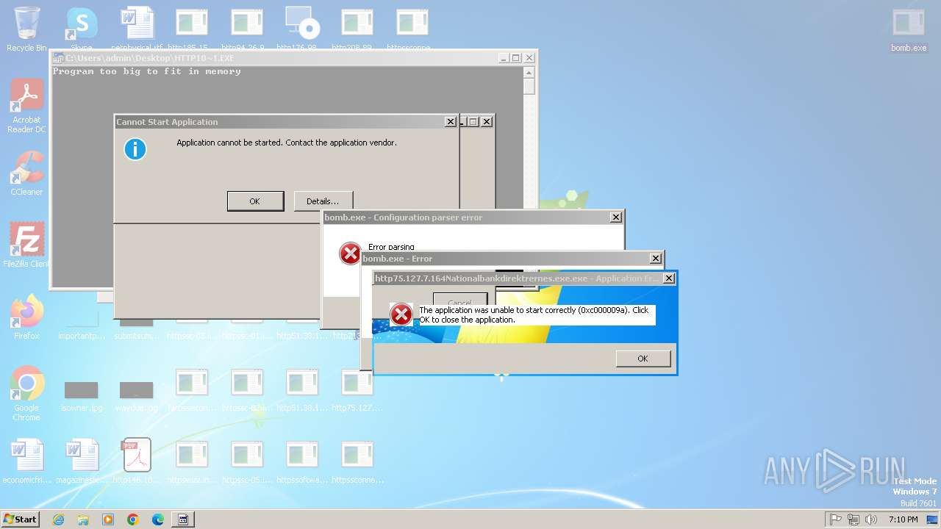This screenshot has height=529, width=941.
Task: Click OK in Cannot Start Application dialog
Action: (x=255, y=201)
